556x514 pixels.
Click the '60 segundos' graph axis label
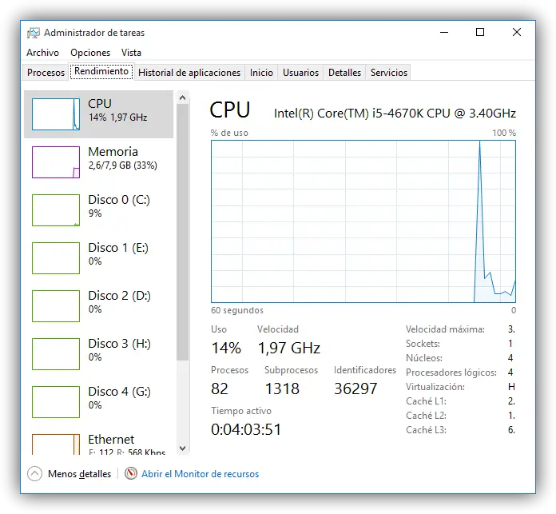[x=237, y=310]
